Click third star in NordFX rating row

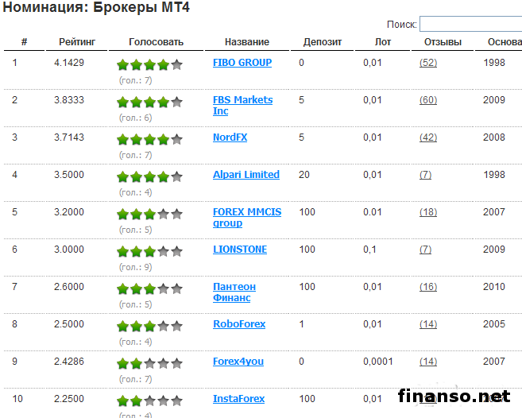[x=149, y=139]
